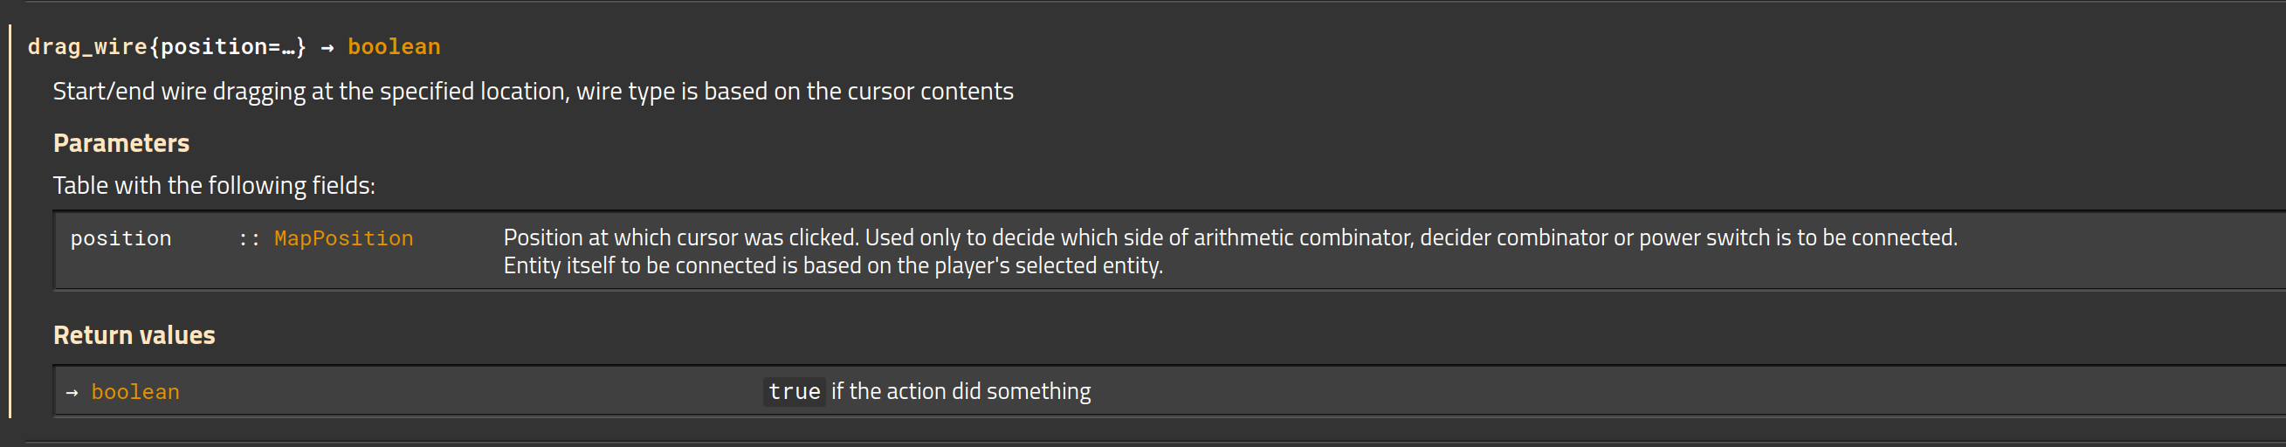
Task: Click the Parameters section heading
Action: click(x=121, y=143)
